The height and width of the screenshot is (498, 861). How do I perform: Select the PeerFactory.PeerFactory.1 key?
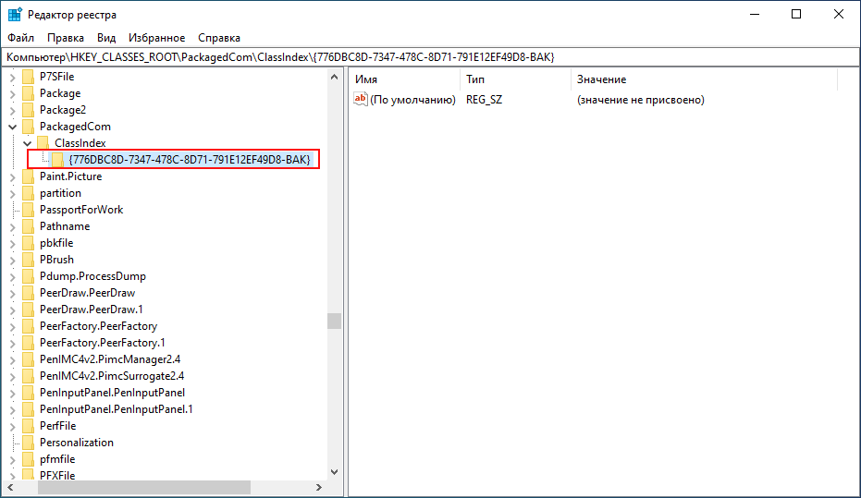[102, 343]
